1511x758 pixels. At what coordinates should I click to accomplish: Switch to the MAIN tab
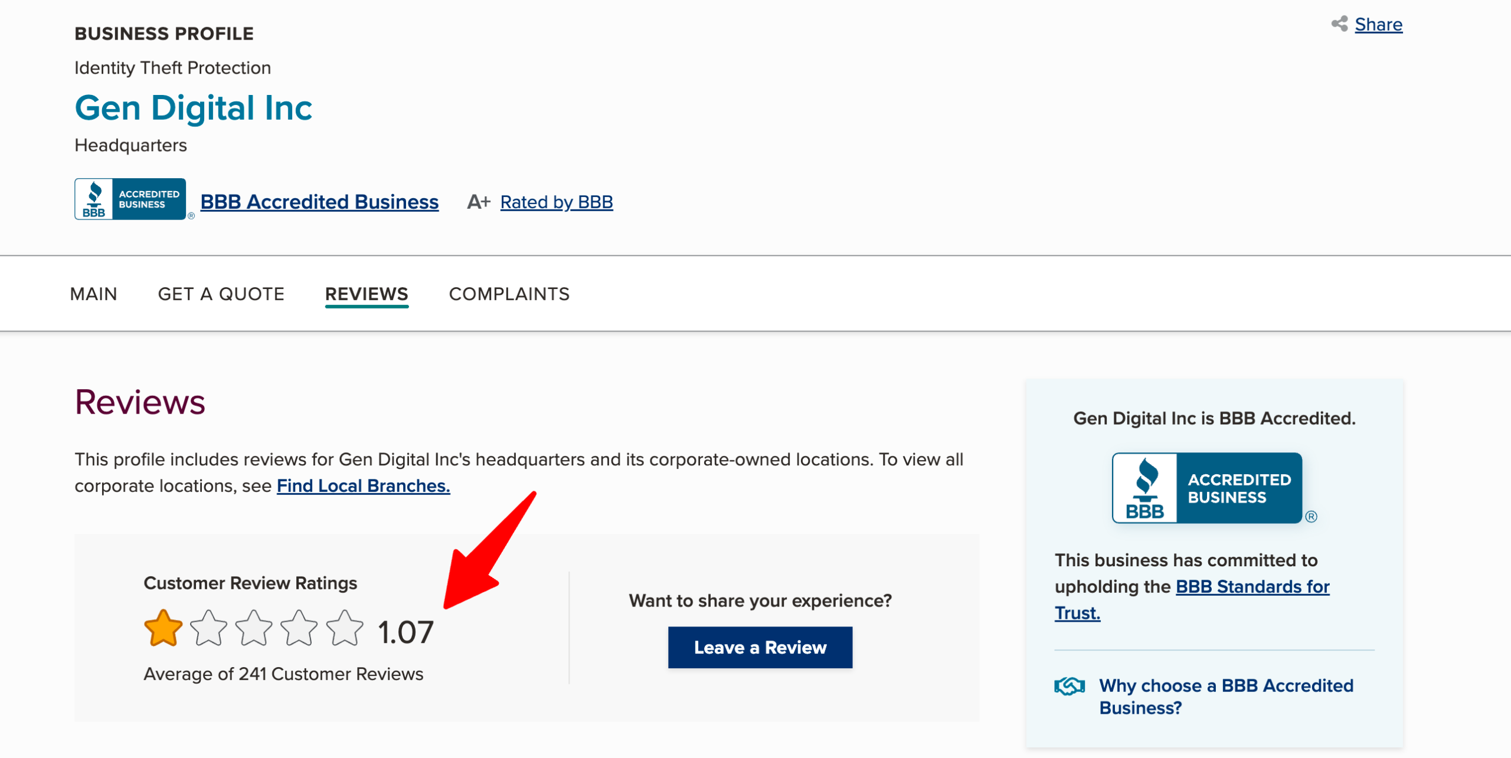tap(93, 294)
